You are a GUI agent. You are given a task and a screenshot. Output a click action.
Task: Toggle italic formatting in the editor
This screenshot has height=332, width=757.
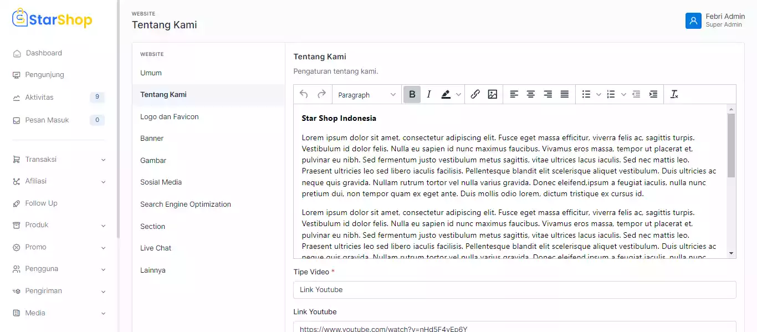(x=428, y=94)
